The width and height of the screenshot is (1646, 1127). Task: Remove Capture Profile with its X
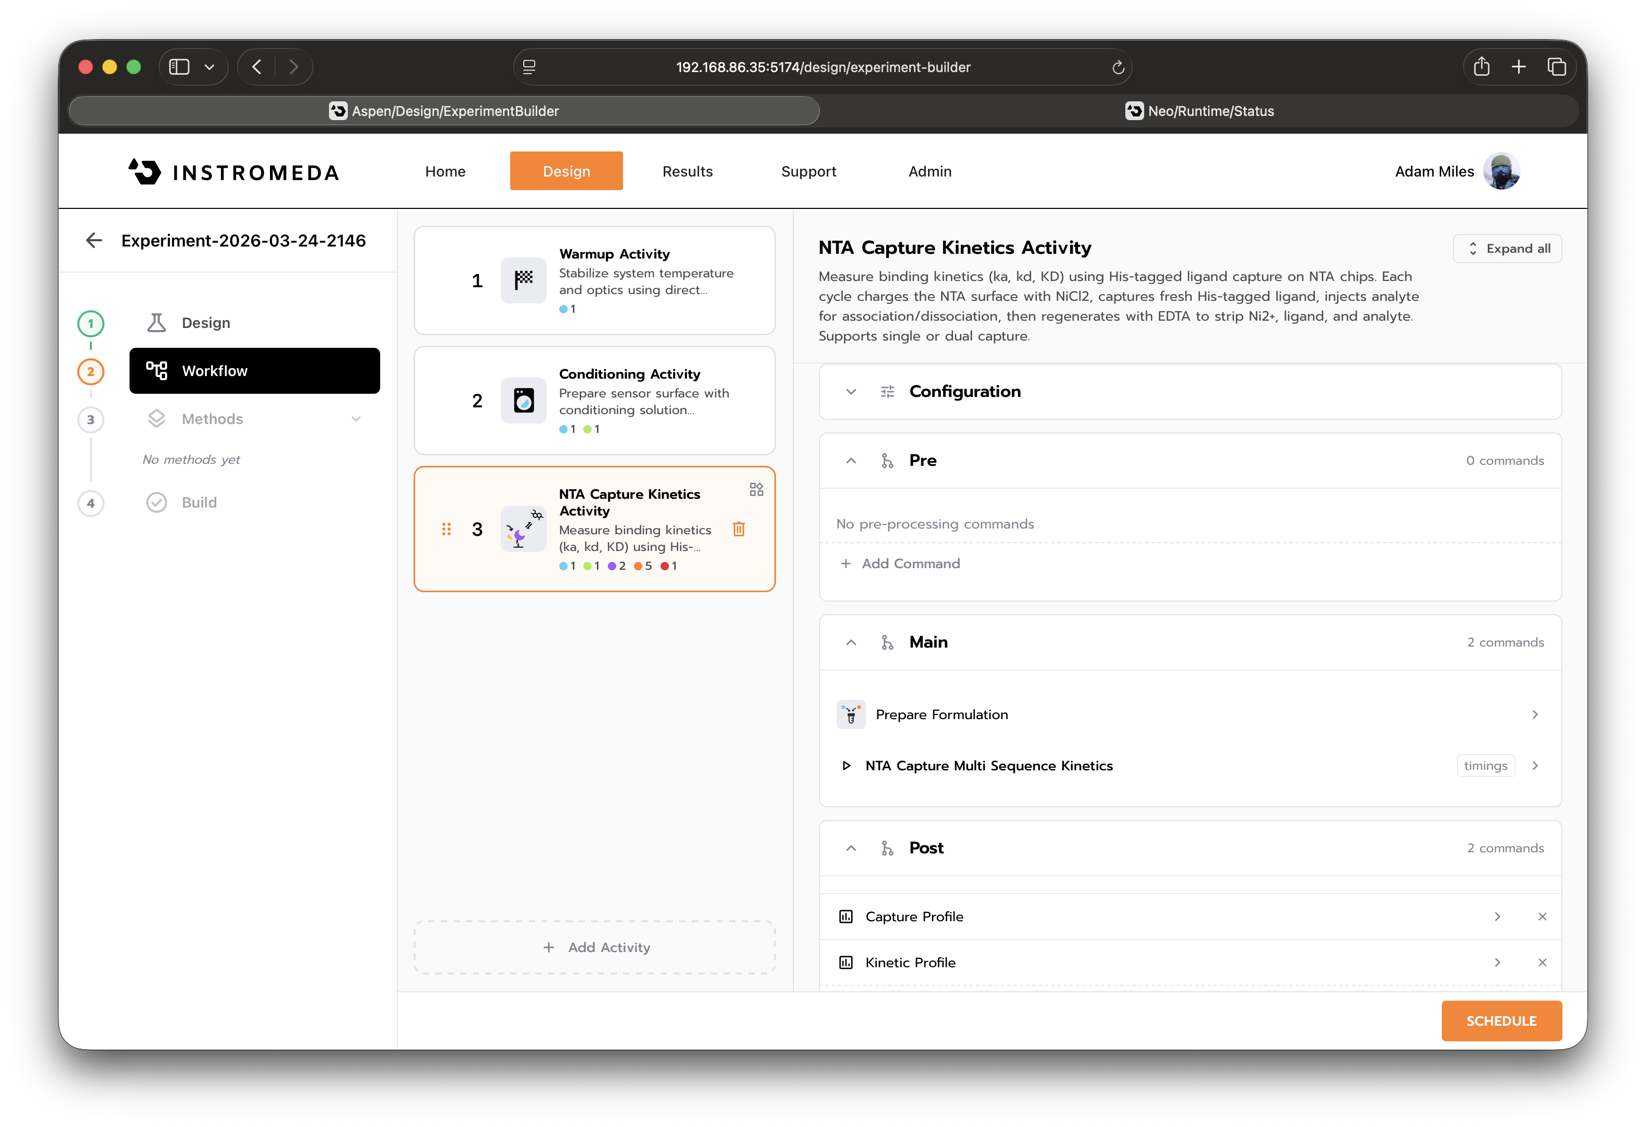tap(1543, 916)
